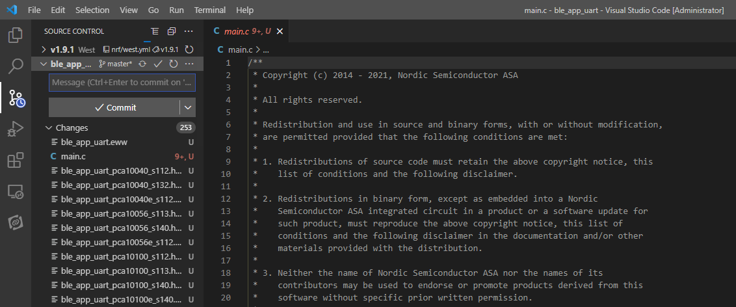Open the Terminal menu
The image size is (736, 307).
click(x=210, y=10)
